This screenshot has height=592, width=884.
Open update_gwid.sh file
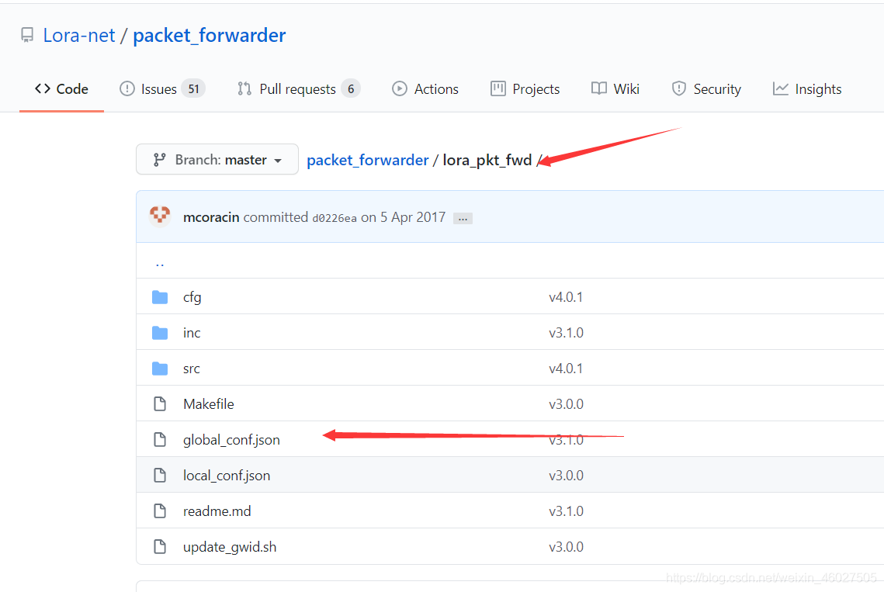(230, 547)
